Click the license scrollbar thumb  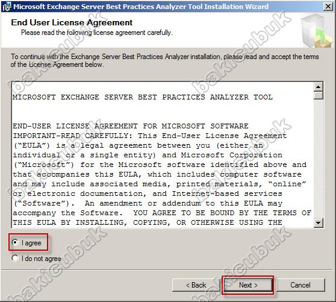point(318,95)
